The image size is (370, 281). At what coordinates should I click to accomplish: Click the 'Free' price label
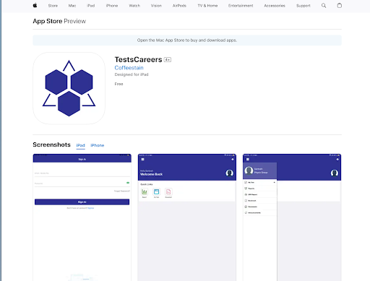pyautogui.click(x=119, y=84)
